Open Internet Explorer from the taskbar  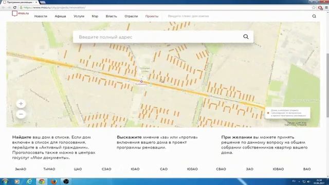tap(29, 181)
